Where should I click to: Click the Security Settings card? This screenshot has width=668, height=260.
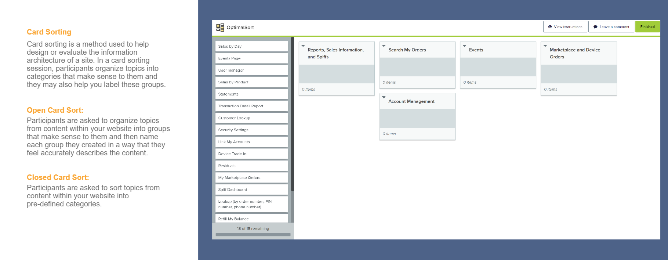pyautogui.click(x=251, y=130)
